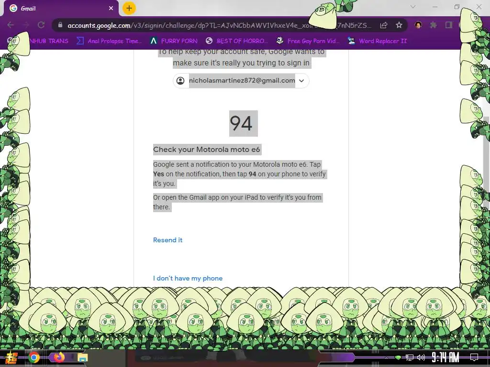Bookmark this page with the star icon
Image resolution: width=490 pixels, height=367 pixels.
tap(399, 25)
